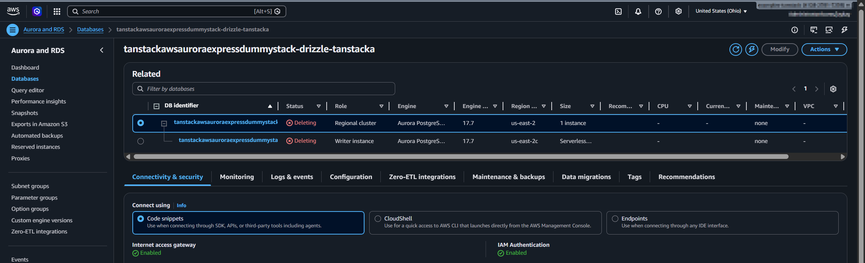865x263 pixels.
Task: Click the us-east-2c region cell
Action: point(524,141)
